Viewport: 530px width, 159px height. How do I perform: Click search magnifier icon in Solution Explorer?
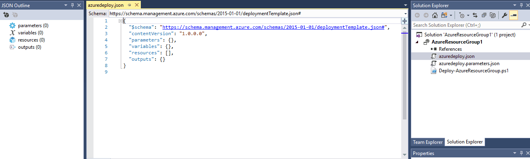523,25
